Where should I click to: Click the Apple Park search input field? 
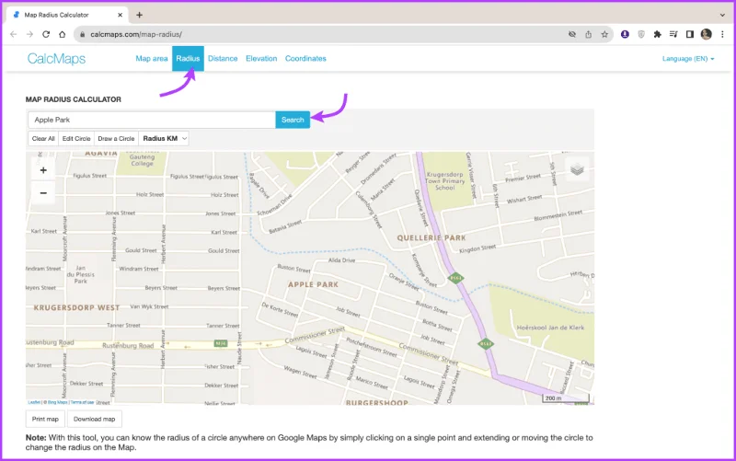(152, 120)
